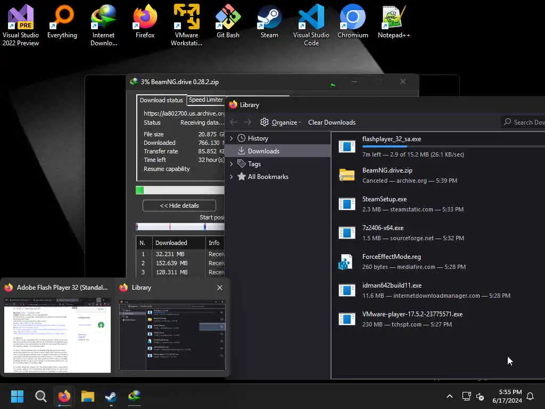This screenshot has height=409, width=545.
Task: Select idman642build11.exe download entry
Action: tap(439, 290)
